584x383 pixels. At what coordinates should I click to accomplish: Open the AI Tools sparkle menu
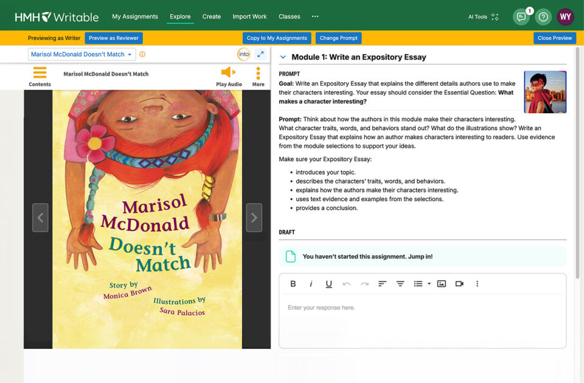pos(483,17)
